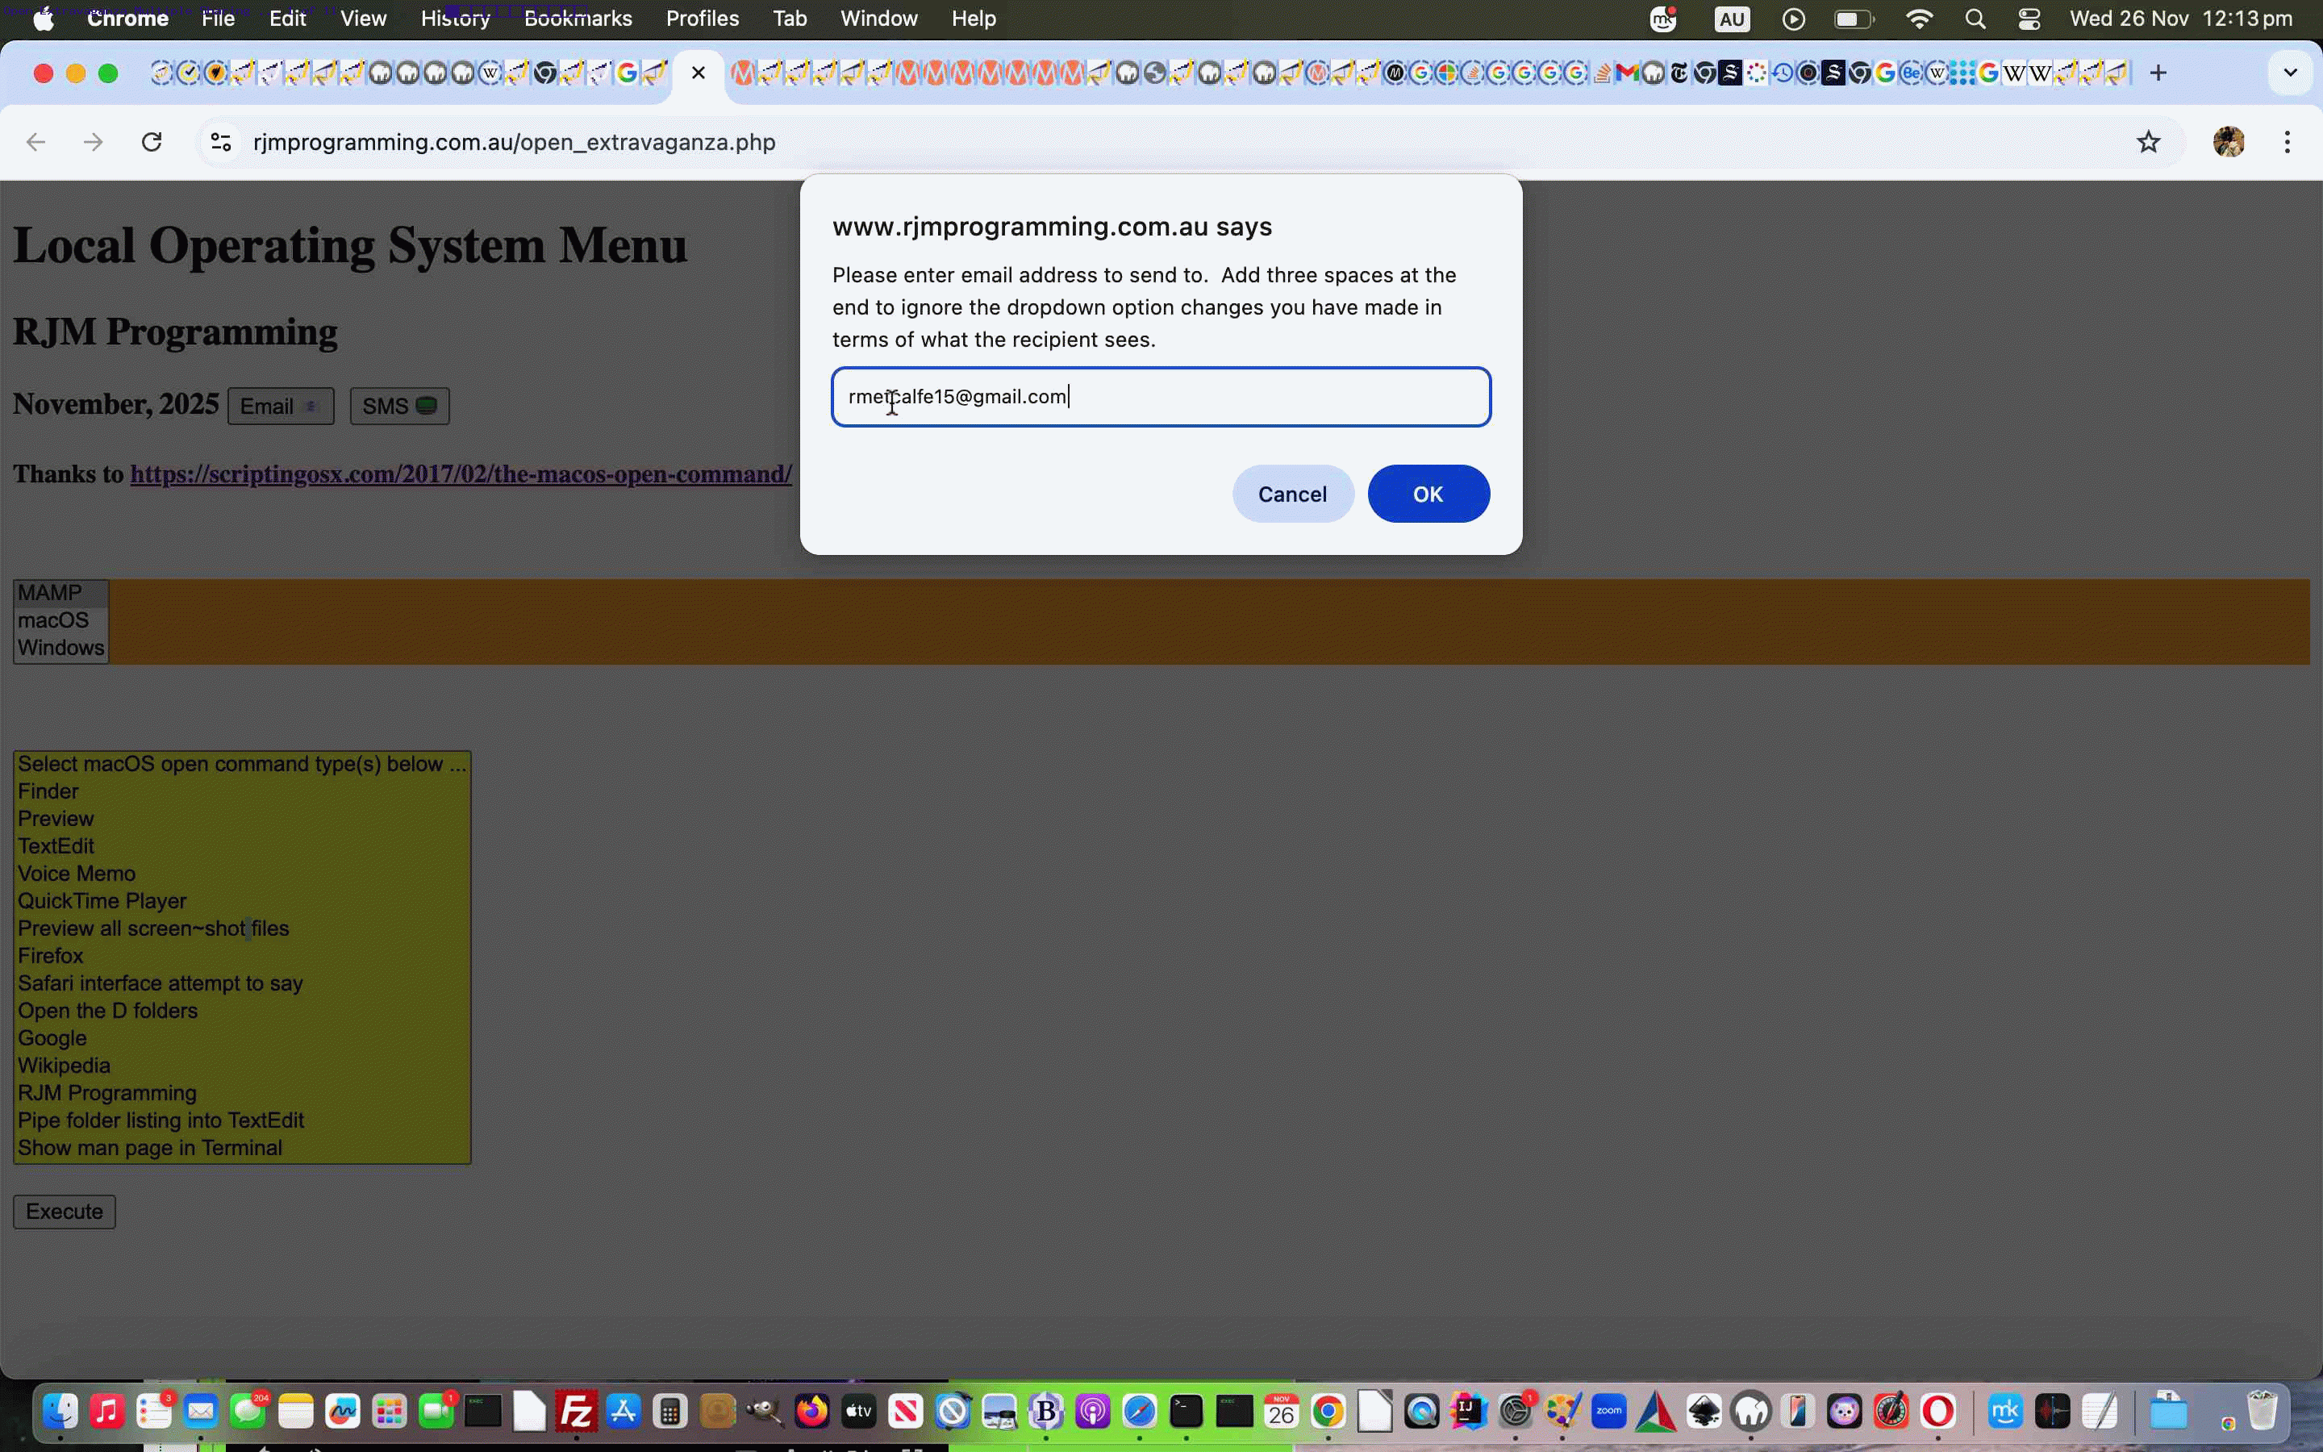Open Control Center in the menu bar

pyautogui.click(x=2029, y=19)
